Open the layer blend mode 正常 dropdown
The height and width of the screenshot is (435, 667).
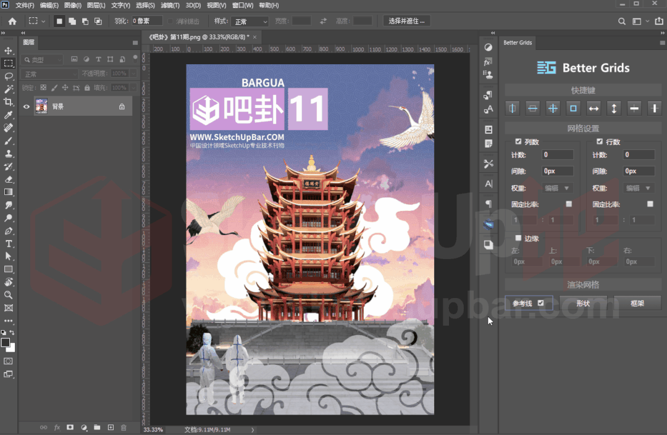pyautogui.click(x=50, y=74)
